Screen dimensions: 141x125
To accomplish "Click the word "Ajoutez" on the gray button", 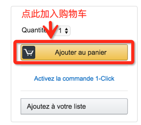I will click(38, 106).
